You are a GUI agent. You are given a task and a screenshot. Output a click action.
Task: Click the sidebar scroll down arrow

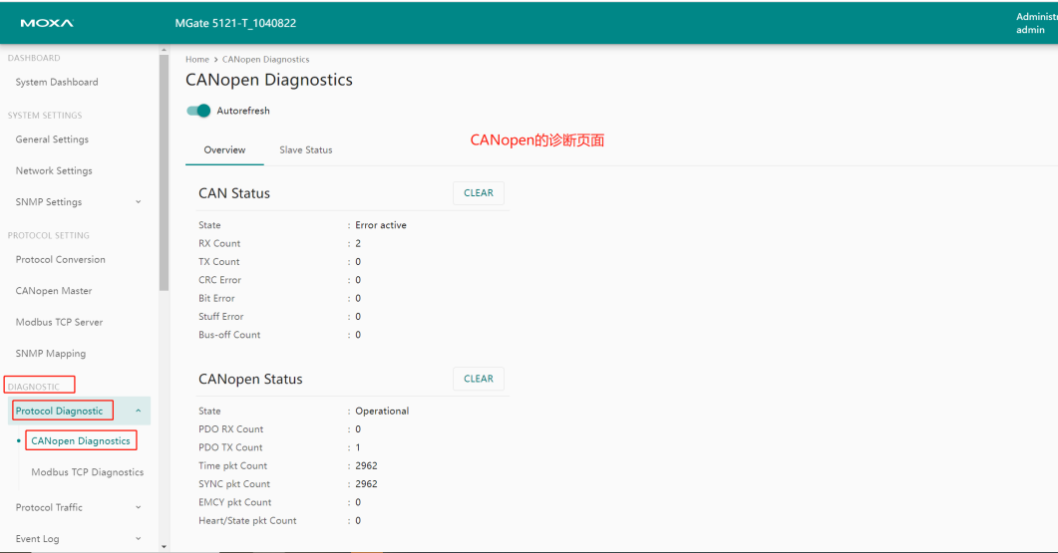pos(164,547)
